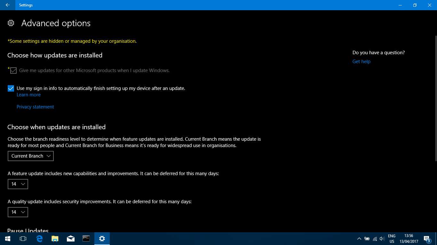Open the feature update deferral days dropdown

click(x=18, y=184)
